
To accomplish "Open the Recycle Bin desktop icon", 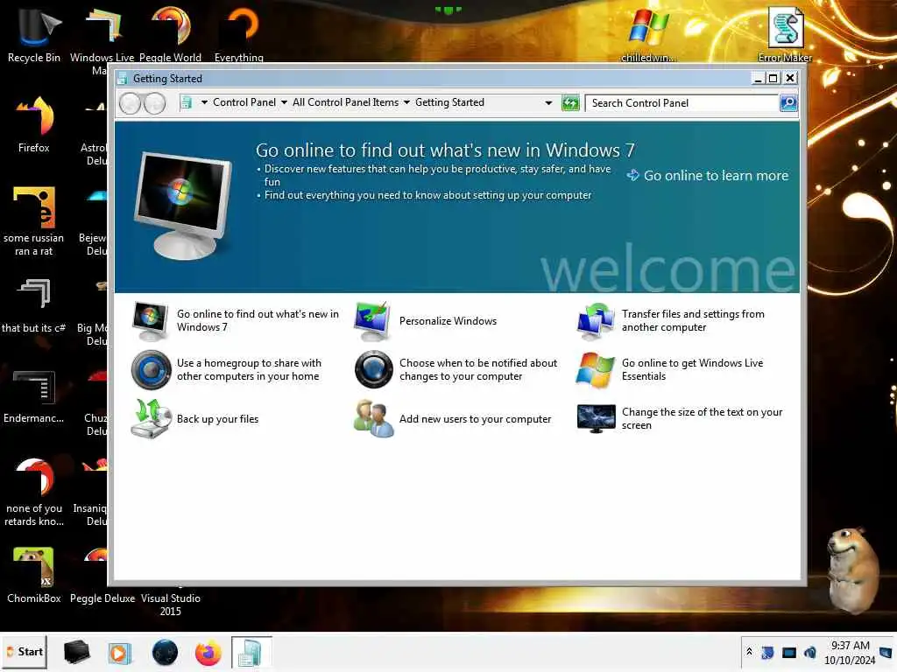I will click(x=34, y=34).
